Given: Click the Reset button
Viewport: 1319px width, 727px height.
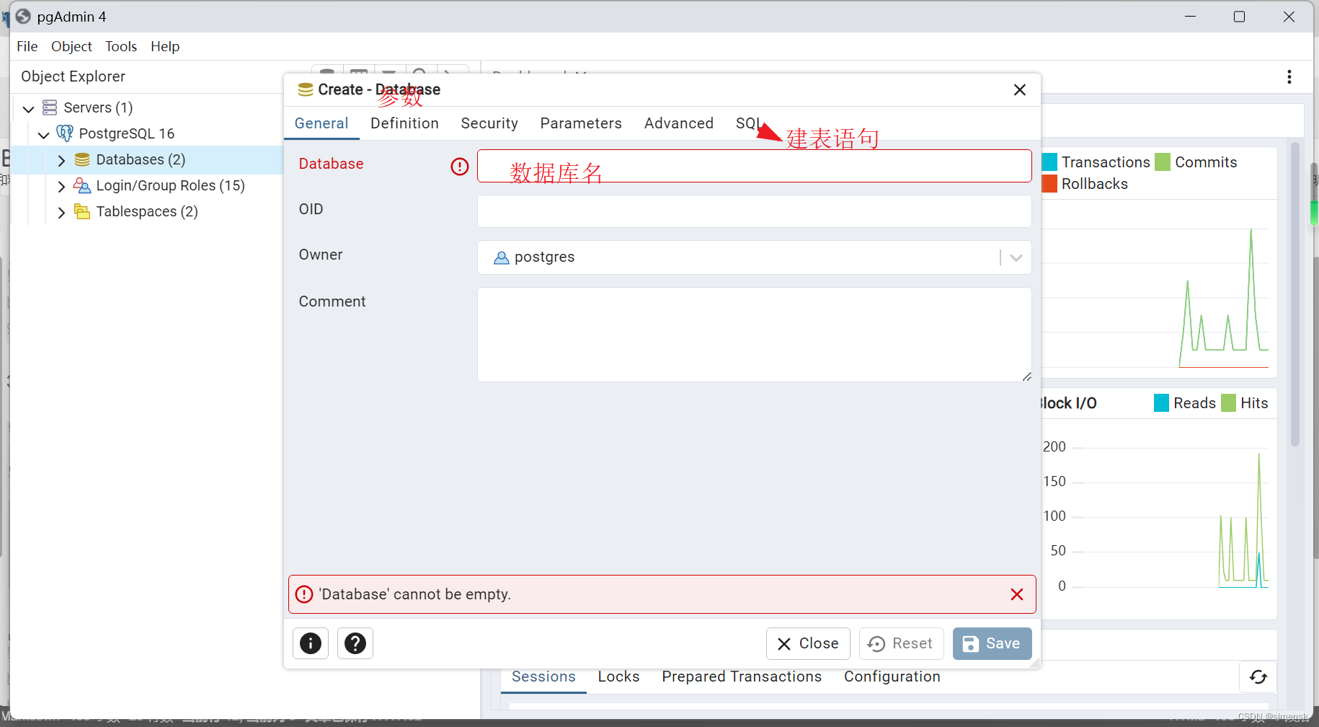Looking at the screenshot, I should coord(901,643).
